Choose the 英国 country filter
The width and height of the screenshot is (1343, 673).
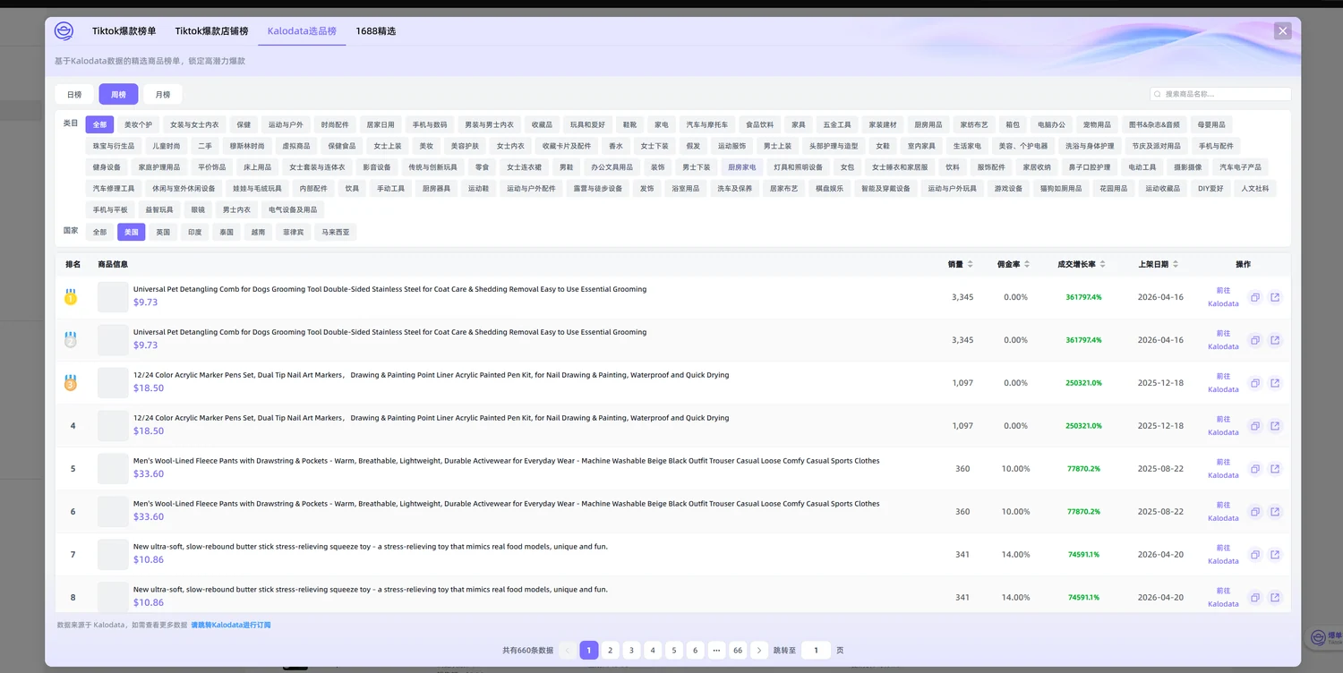[163, 232]
